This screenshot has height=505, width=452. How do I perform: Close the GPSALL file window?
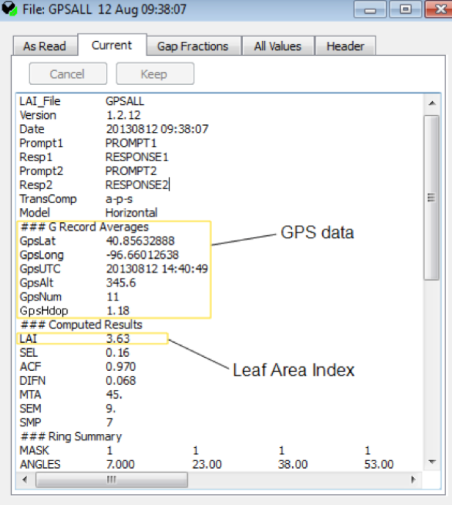click(439, 9)
